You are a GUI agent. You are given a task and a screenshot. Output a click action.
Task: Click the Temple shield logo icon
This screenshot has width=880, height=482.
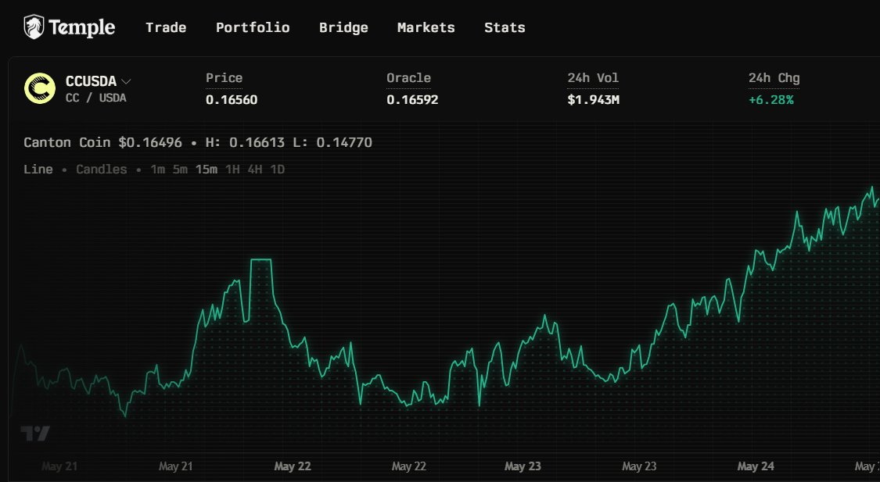click(34, 27)
